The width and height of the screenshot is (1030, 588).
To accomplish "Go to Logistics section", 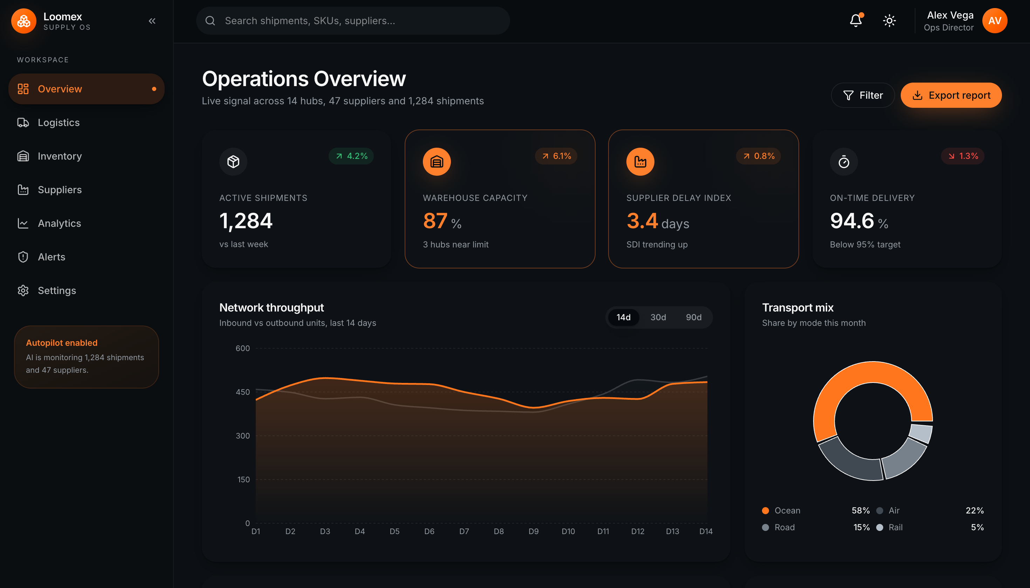I will 87,122.
